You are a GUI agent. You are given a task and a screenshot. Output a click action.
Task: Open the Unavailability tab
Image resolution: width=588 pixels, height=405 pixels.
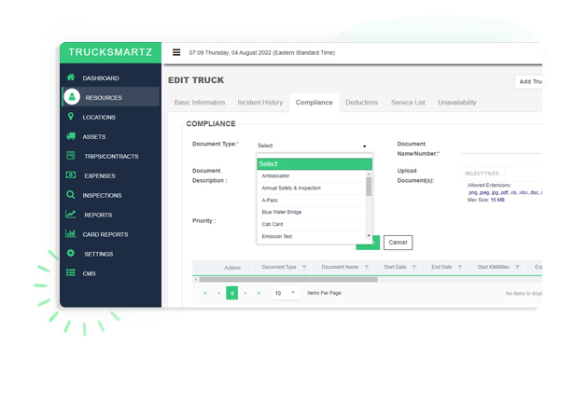[x=456, y=103]
